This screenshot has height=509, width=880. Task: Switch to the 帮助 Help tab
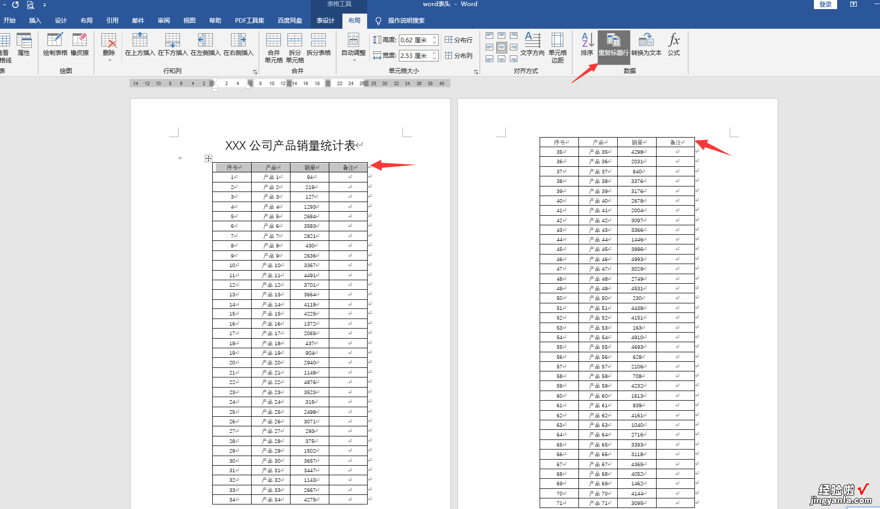(x=215, y=21)
